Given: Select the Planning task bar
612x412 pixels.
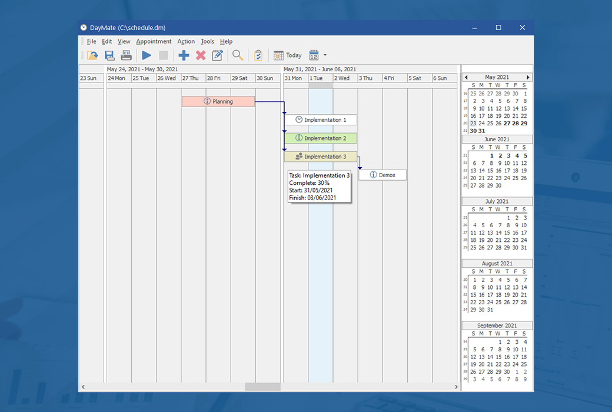Looking at the screenshot, I should click(218, 102).
